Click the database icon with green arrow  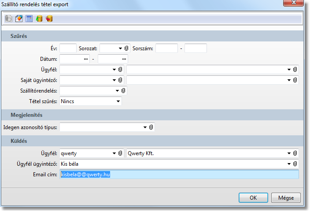pos(39,19)
